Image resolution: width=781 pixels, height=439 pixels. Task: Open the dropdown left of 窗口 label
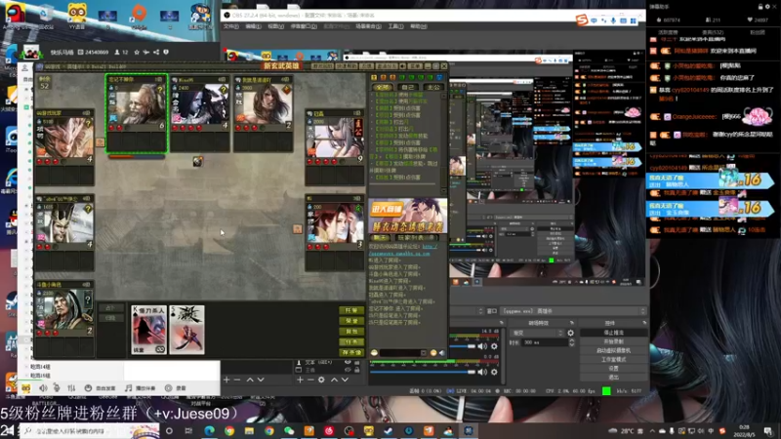[x=480, y=311]
